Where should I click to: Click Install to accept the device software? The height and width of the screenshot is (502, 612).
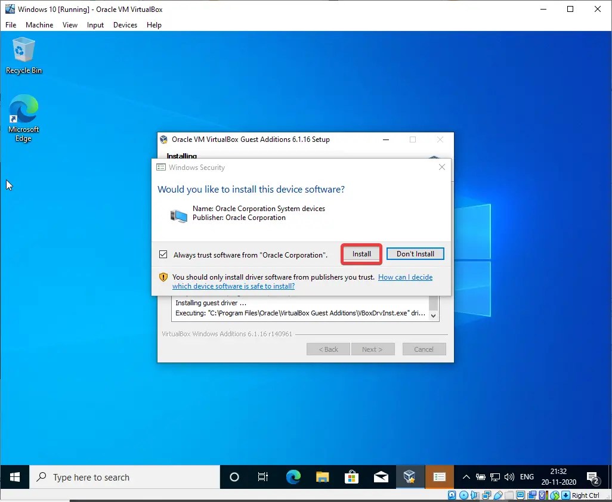(x=361, y=253)
